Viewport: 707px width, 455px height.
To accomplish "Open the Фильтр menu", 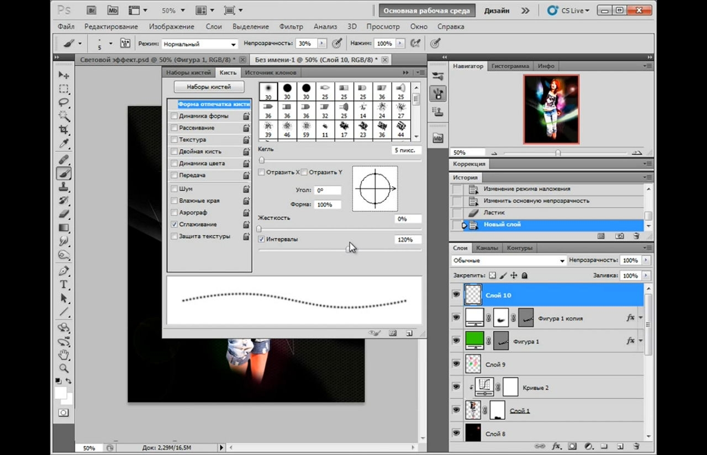I will [291, 27].
